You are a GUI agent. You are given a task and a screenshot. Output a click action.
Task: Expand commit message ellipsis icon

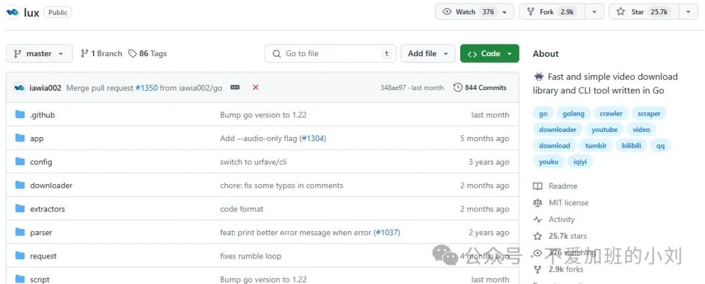235,87
